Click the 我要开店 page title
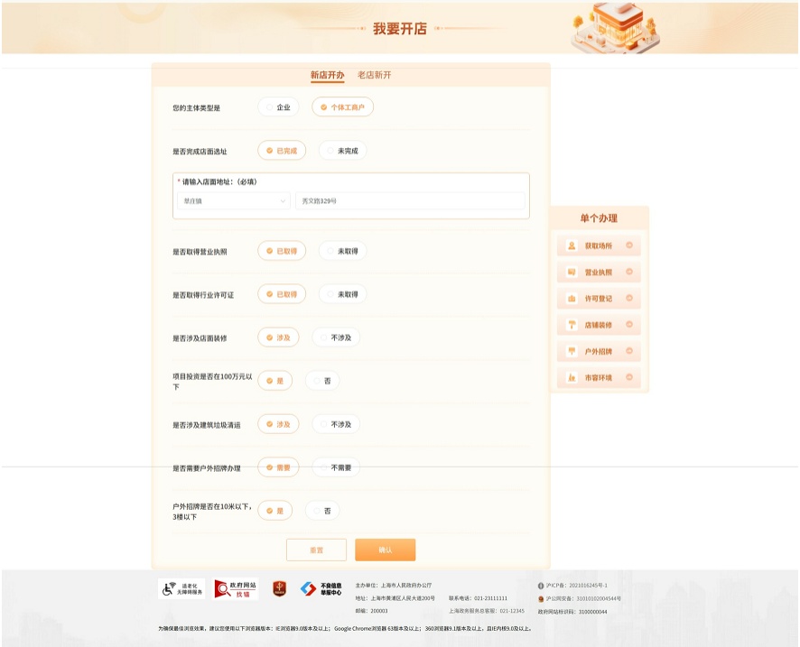Viewport: 800px width, 647px height. tap(399, 29)
